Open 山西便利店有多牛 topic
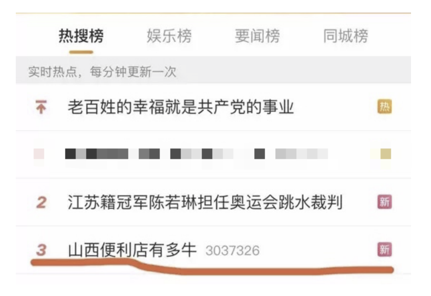 pos(132,250)
